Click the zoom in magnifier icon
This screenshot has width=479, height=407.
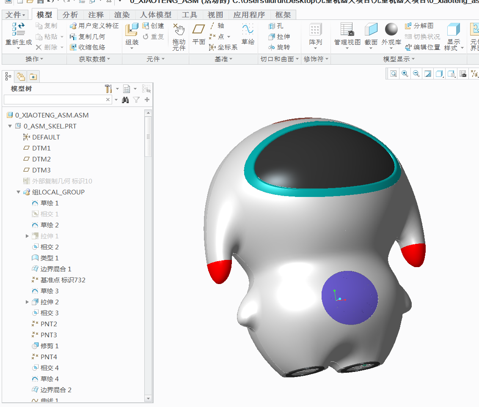[x=405, y=74]
